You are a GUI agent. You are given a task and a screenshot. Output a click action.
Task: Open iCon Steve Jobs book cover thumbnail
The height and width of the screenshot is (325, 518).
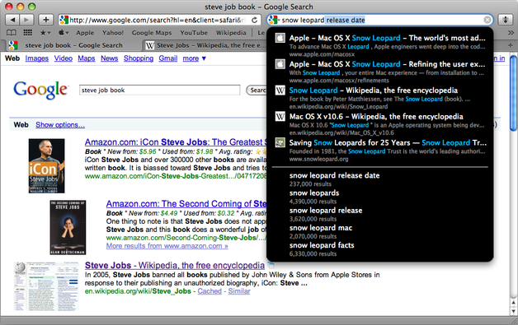pyautogui.click(x=46, y=166)
